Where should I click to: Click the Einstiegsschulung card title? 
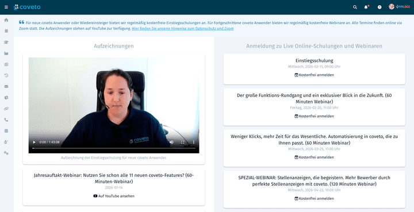point(314,60)
